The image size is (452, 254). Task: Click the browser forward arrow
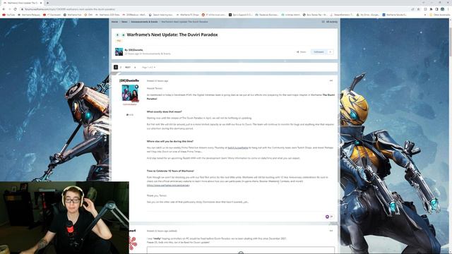[9, 9]
